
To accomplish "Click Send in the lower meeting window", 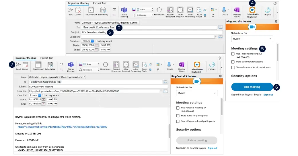I will coord(18,66).
